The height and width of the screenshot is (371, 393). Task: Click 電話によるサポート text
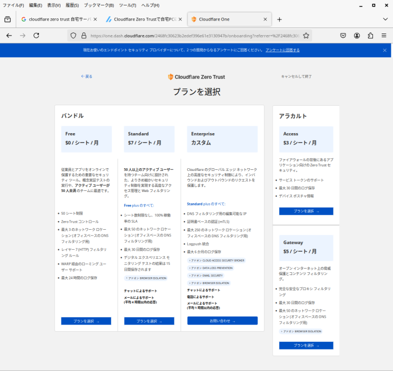click(200, 297)
